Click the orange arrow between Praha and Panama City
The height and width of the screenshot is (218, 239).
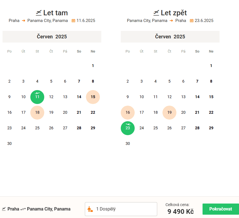23,21
